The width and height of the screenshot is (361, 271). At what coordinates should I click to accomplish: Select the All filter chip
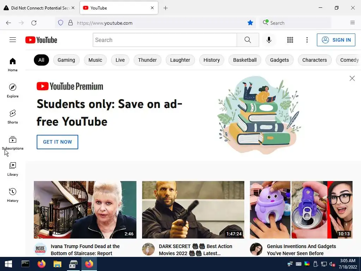pyautogui.click(x=41, y=60)
